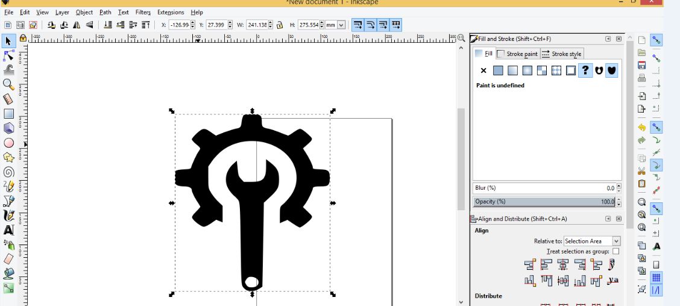
Task: Set fill to No paint (X)
Action: click(483, 70)
